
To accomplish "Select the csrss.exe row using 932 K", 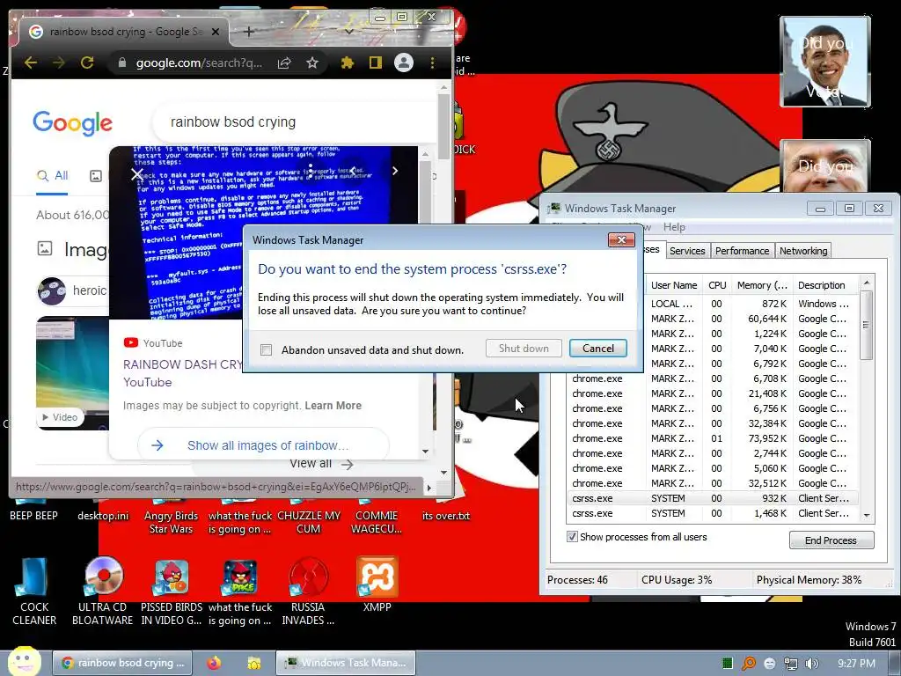I will coord(713,498).
